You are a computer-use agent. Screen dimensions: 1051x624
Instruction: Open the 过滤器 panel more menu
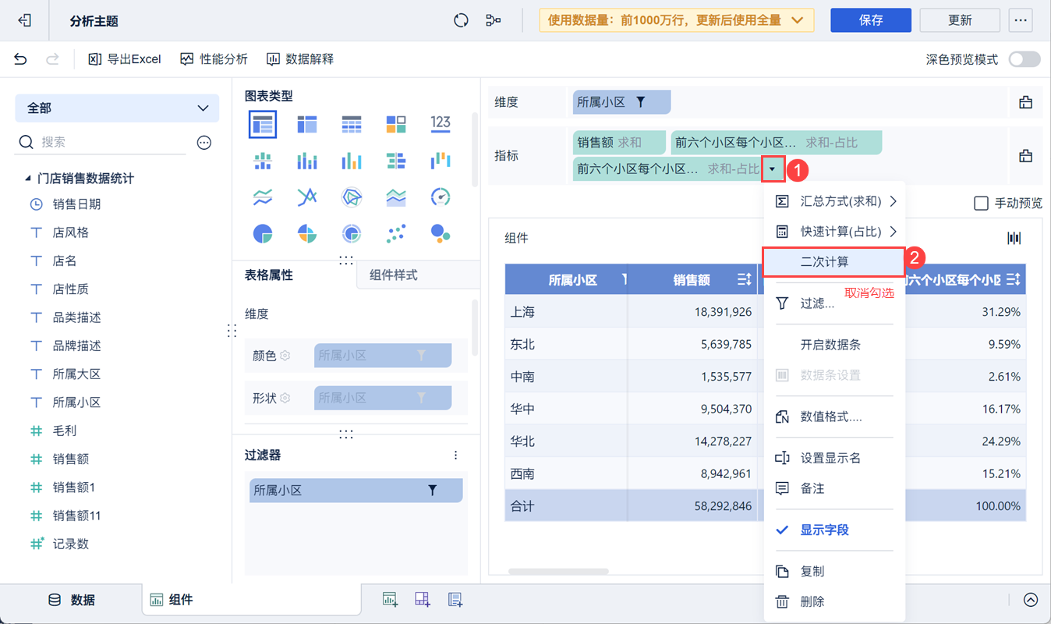point(456,455)
